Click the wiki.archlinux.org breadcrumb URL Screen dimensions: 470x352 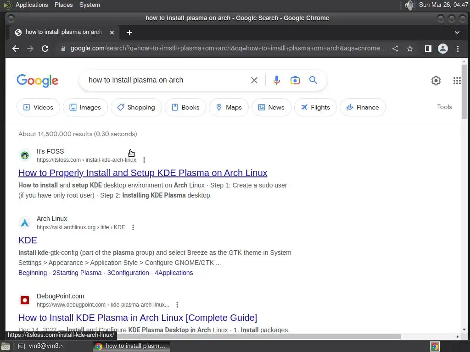tap(81, 227)
